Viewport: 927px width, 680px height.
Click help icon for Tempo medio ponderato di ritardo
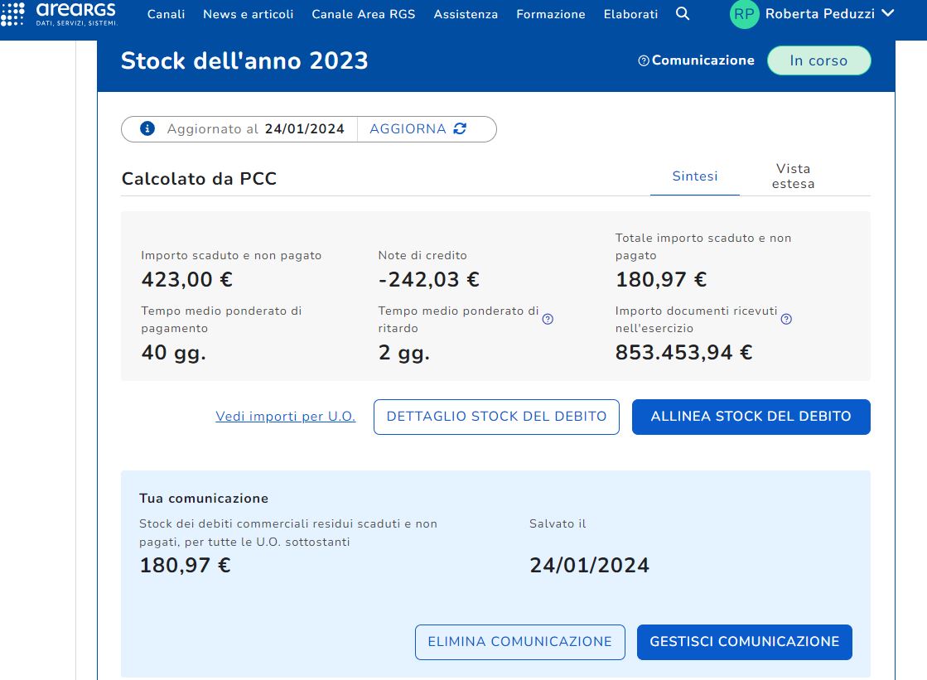click(548, 319)
